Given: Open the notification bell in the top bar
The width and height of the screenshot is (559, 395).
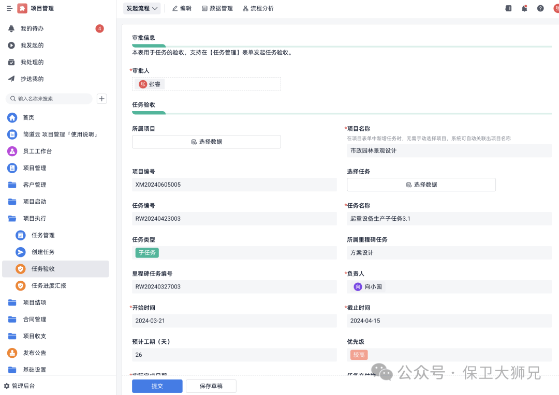Looking at the screenshot, I should click(524, 8).
